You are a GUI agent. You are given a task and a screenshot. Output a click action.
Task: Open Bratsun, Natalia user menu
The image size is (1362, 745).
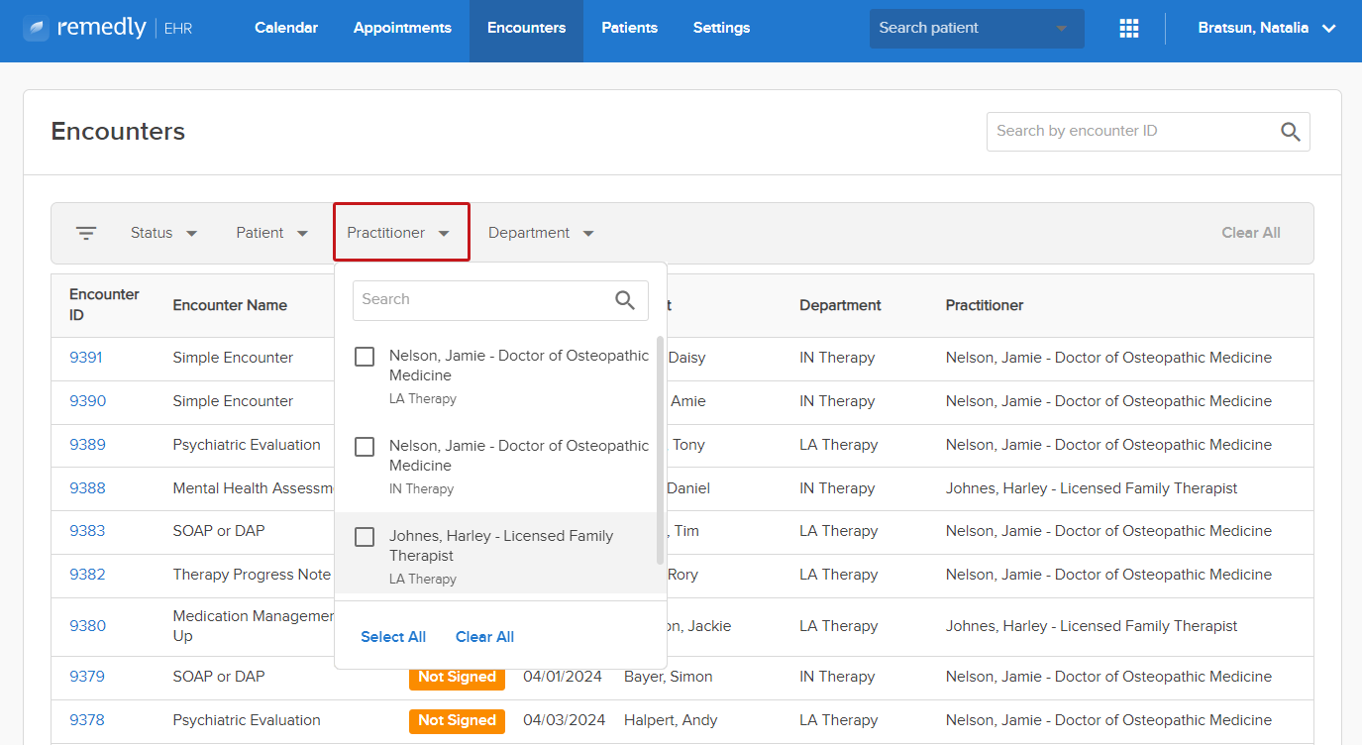[x=1267, y=29]
